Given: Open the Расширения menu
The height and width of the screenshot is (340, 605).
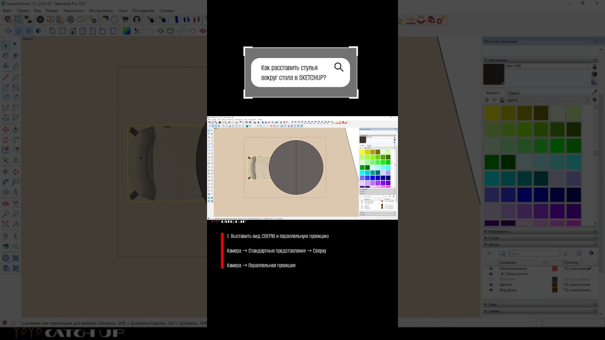Looking at the screenshot, I should 143,10.
